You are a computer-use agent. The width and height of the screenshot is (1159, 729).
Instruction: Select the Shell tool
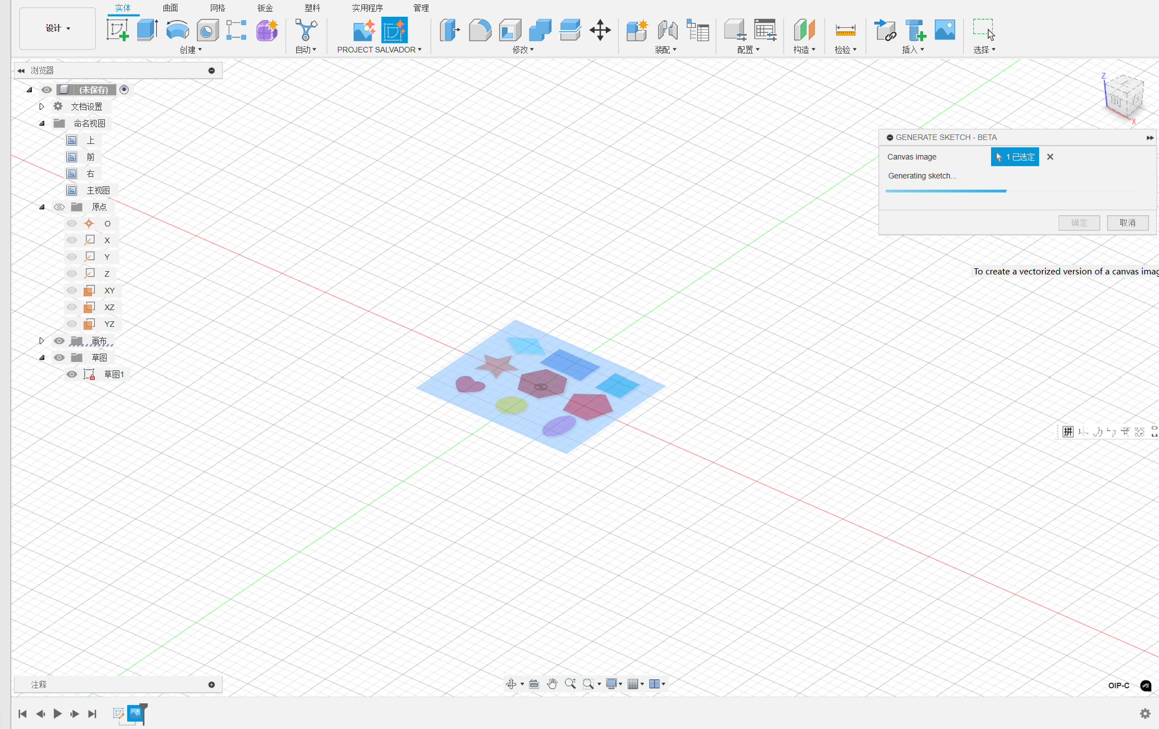point(510,30)
